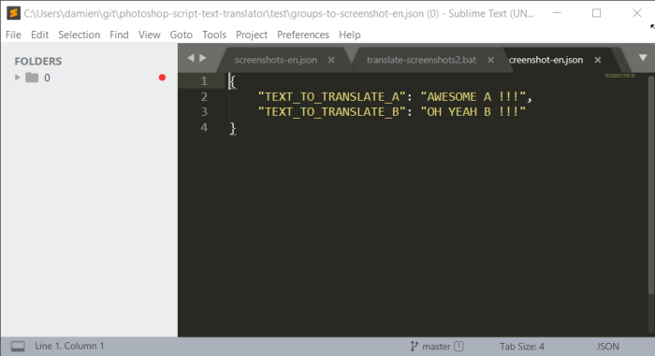Click the vertical scrollbar in editor
Image resolution: width=655 pixels, height=356 pixels.
point(651,184)
